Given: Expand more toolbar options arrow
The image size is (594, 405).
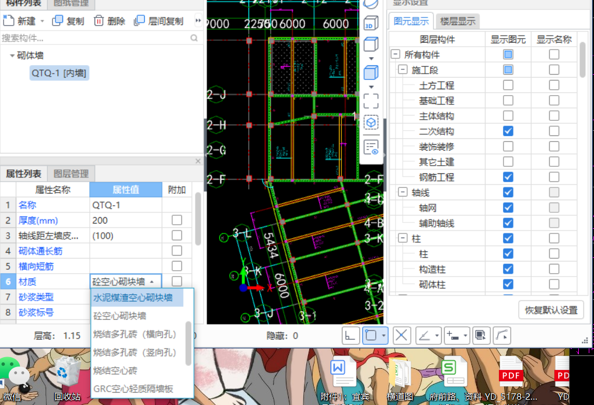Looking at the screenshot, I should (198, 21).
